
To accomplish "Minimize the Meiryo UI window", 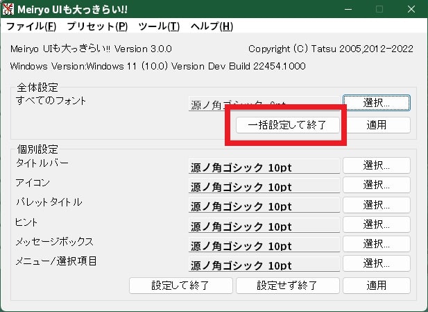I will point(348,9).
